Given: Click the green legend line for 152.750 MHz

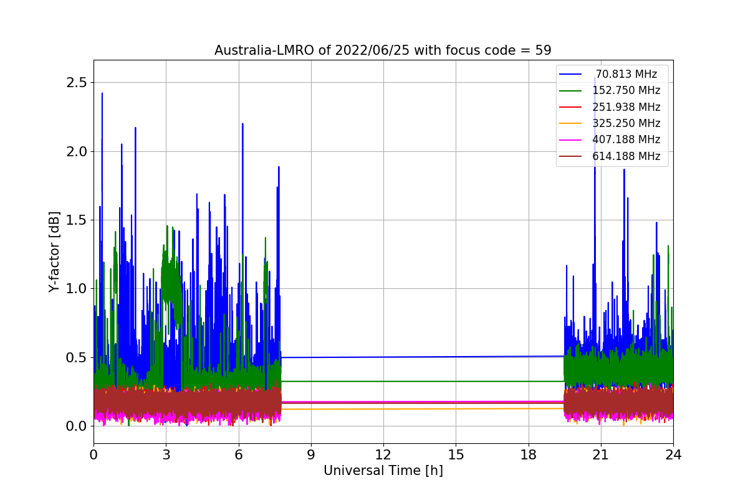Looking at the screenshot, I should [571, 91].
